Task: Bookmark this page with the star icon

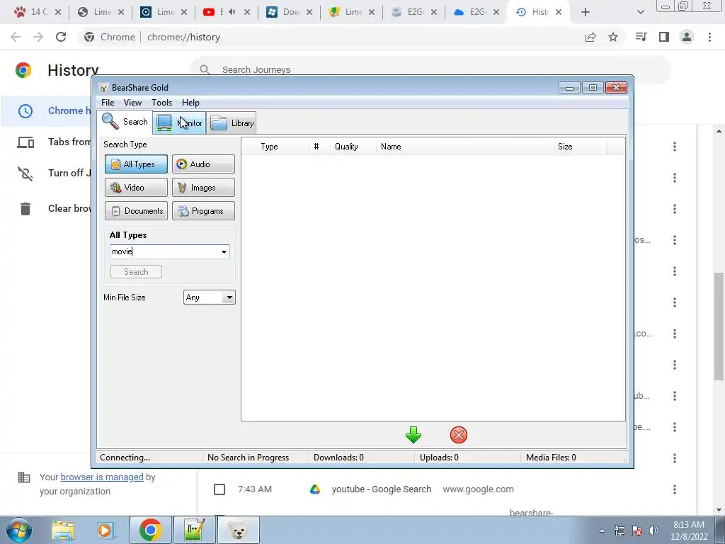Action: 613,37
